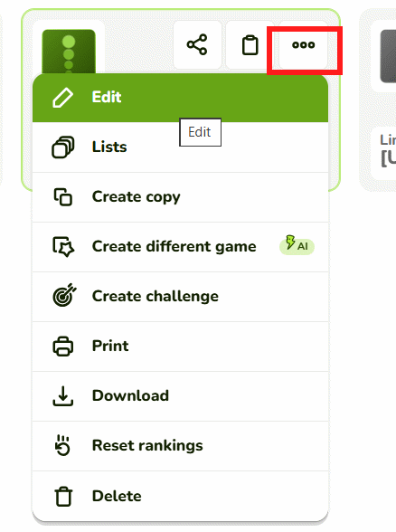Select the Edit menu entry
The image size is (396, 532).
pos(181,98)
